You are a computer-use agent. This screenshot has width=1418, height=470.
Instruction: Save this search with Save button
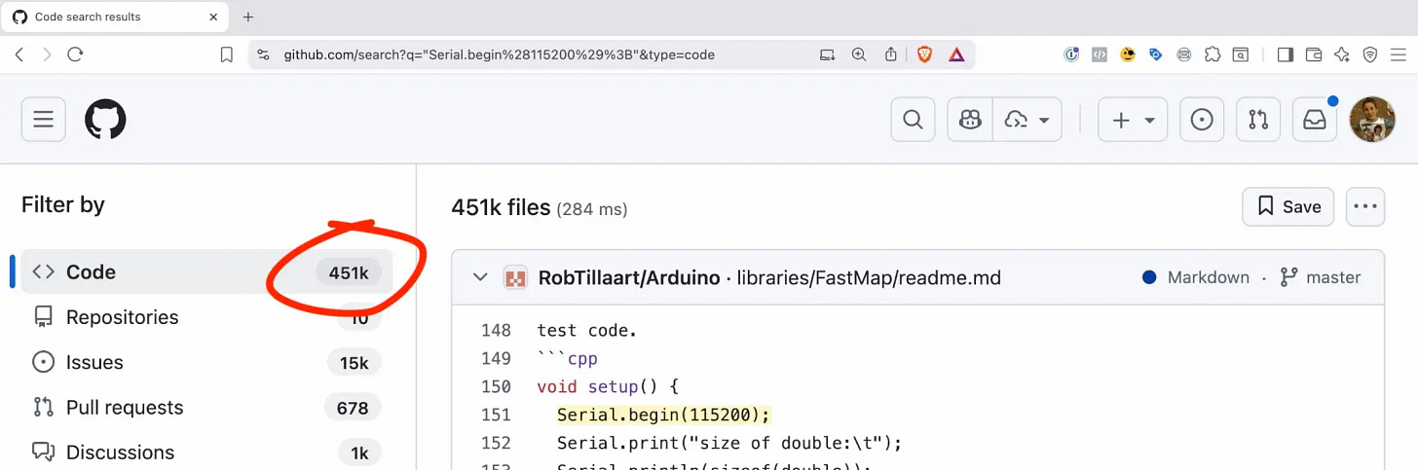1287,206
